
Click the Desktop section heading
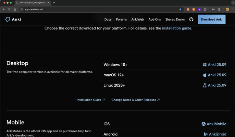(x=17, y=63)
